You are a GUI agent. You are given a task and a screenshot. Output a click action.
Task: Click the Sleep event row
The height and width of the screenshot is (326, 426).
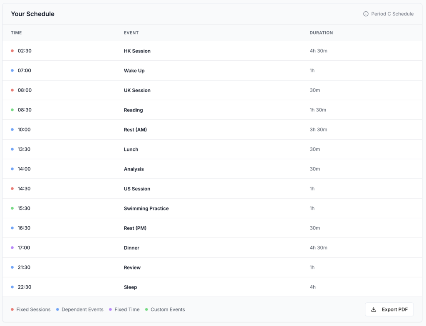130,287
